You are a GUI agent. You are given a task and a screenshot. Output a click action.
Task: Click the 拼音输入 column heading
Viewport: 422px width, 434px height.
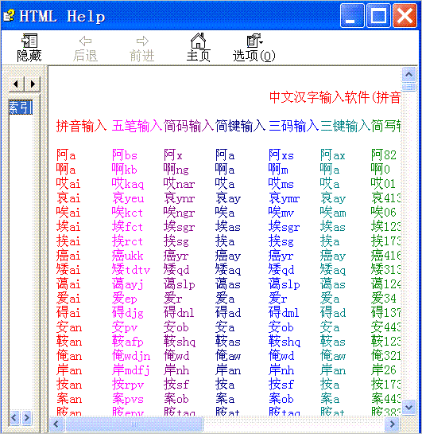82,126
